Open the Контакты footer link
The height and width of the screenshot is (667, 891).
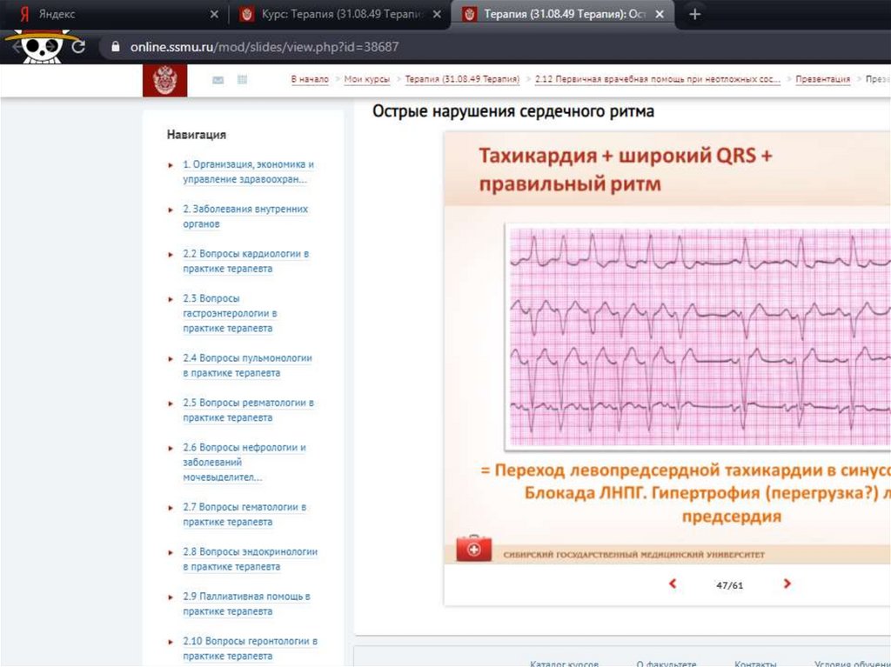click(x=755, y=663)
